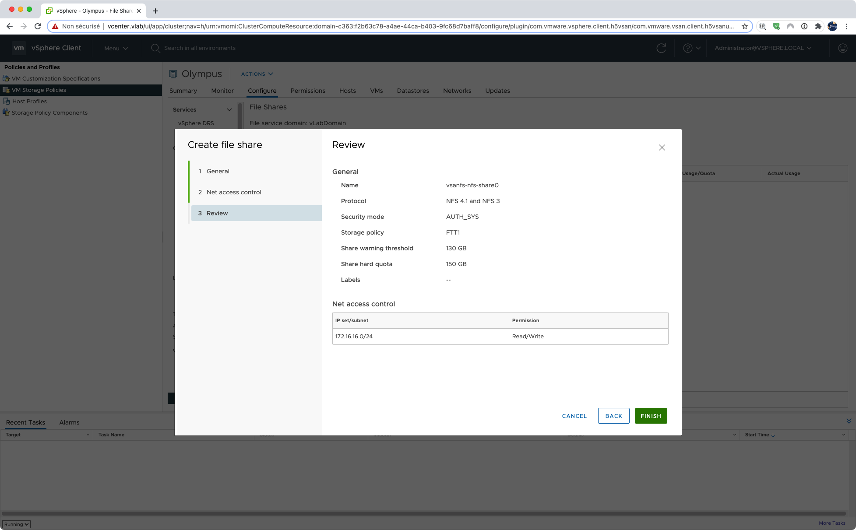Switch to the Alarms tab
Screen dimensions: 856x530
point(69,422)
